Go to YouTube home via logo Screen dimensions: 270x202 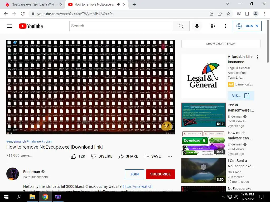31,26
